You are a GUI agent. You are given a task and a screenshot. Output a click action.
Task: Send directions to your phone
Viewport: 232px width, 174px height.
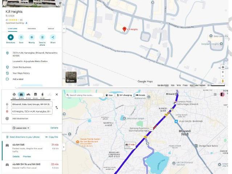(23, 137)
